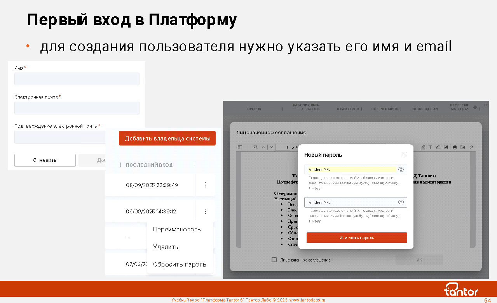This screenshot has width=497, height=303.
Task: Click the save/download icon in the PDF toolbar
Action: tap(462, 147)
